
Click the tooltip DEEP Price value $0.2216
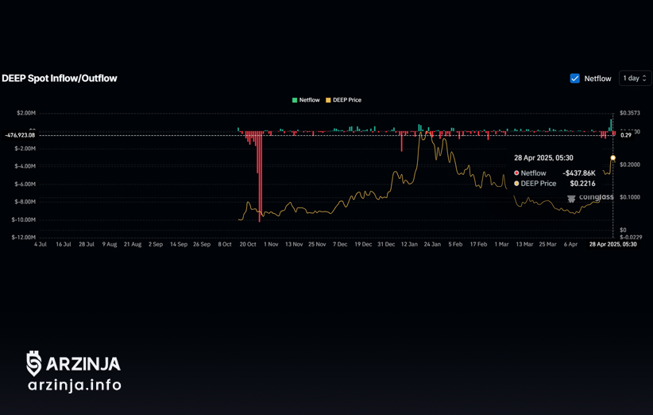pyautogui.click(x=582, y=184)
